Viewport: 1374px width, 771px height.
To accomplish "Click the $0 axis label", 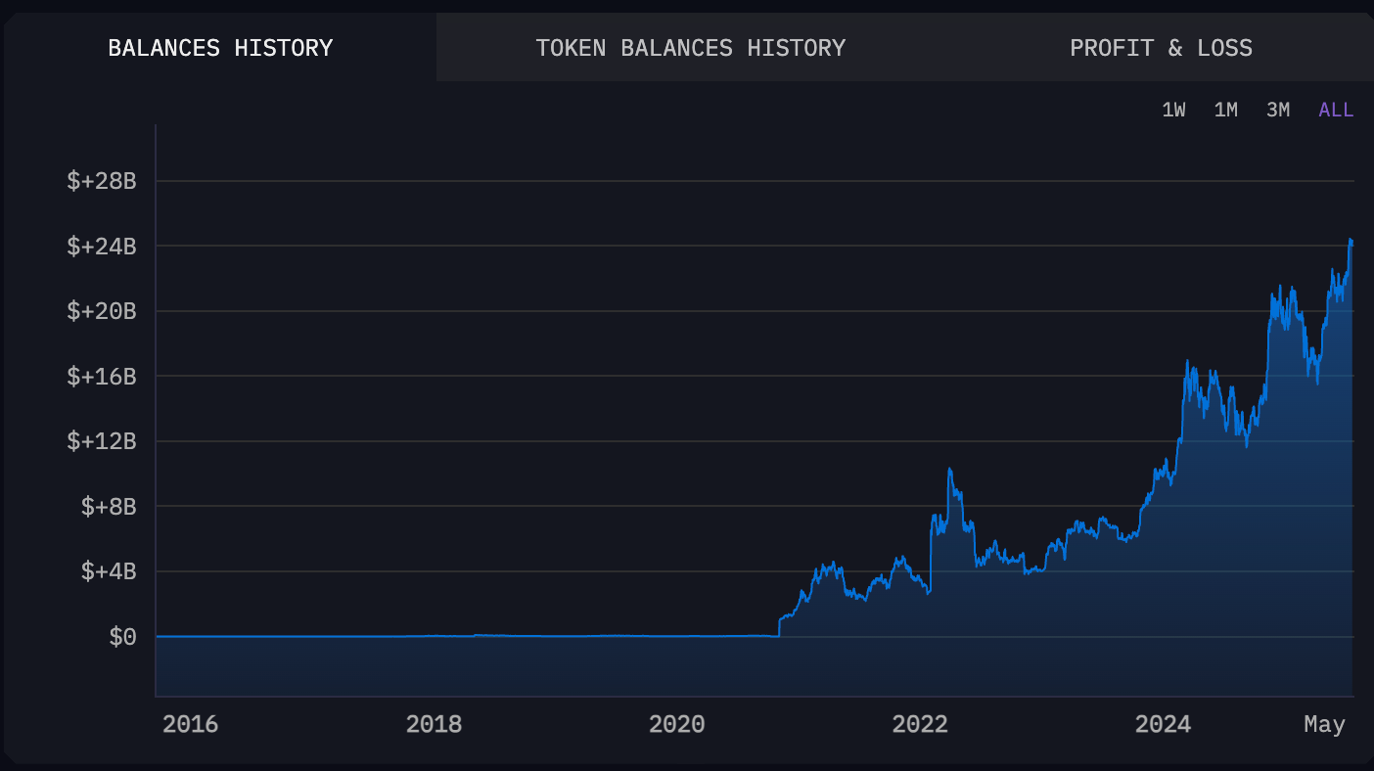I will [x=122, y=637].
